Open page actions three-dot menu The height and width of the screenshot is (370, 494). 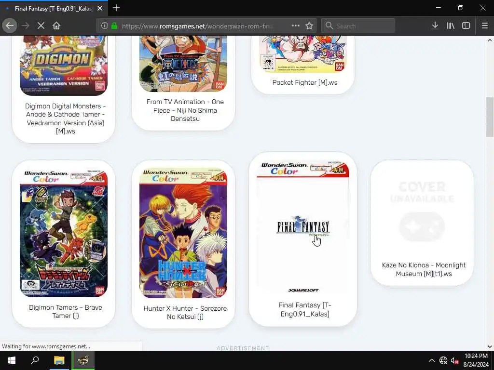[x=296, y=26]
